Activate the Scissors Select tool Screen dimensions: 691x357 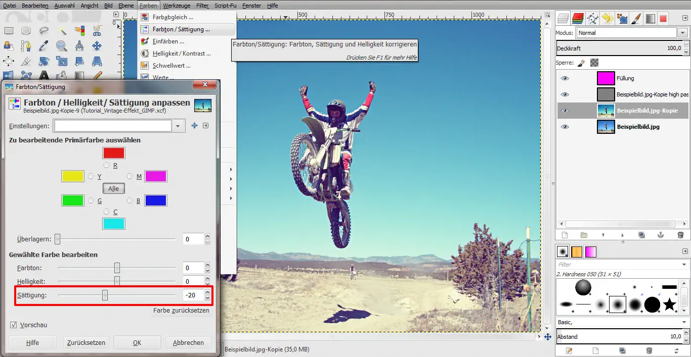click(x=97, y=30)
